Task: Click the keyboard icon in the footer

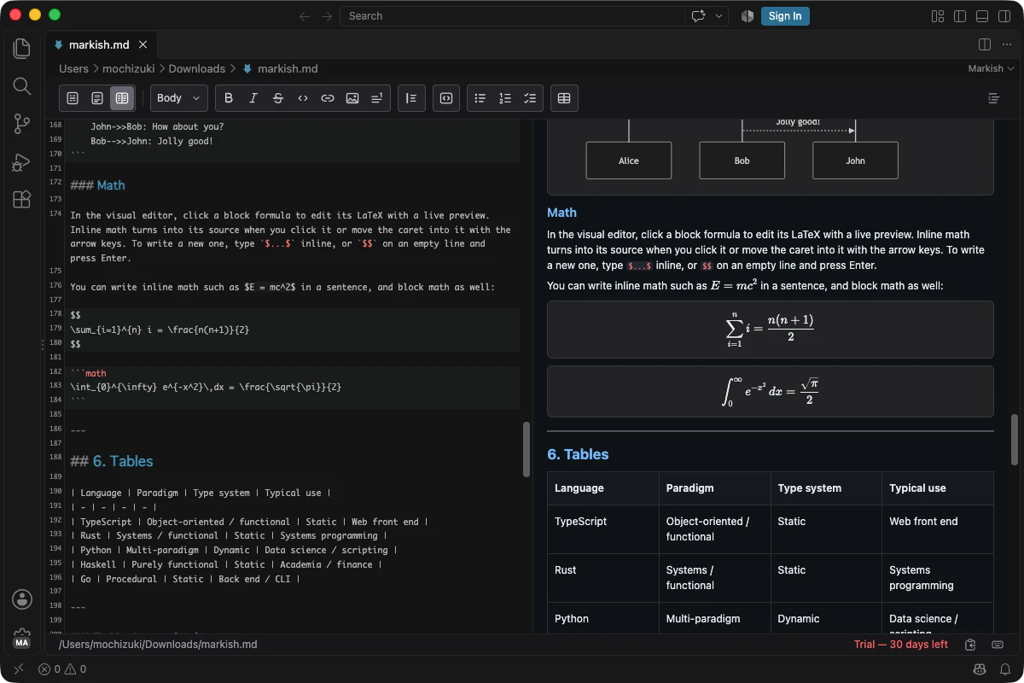Action: 998,645
